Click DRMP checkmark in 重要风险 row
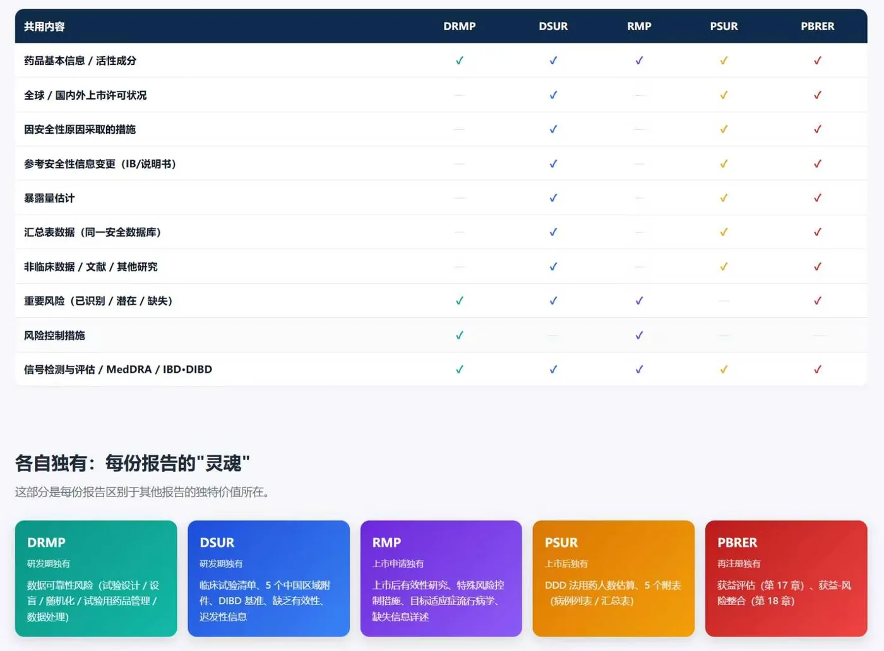This screenshot has height=651, width=884. (460, 301)
